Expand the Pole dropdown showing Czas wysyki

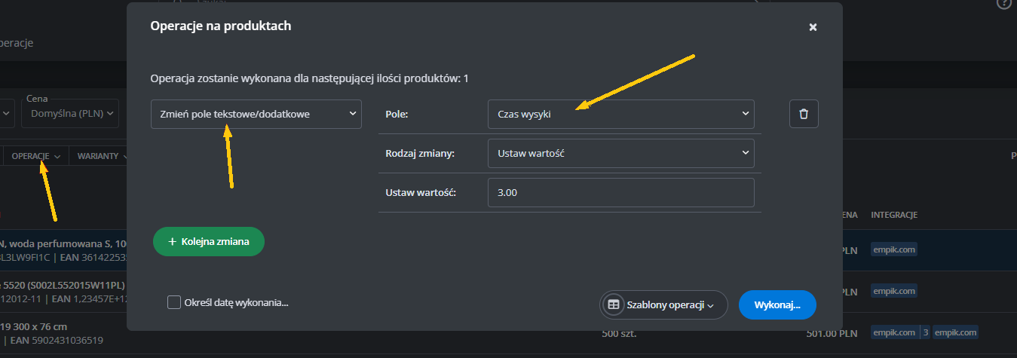coord(620,114)
